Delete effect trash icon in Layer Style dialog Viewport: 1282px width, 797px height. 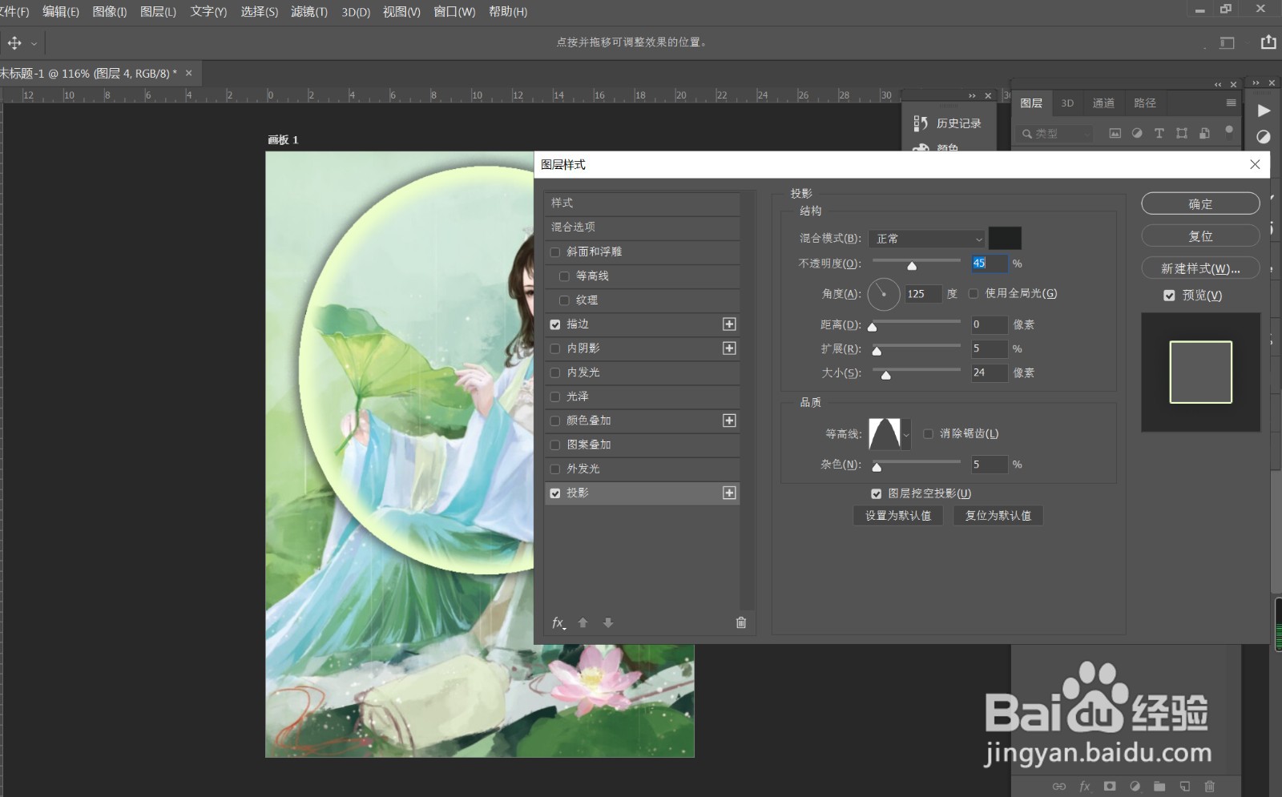click(x=741, y=622)
